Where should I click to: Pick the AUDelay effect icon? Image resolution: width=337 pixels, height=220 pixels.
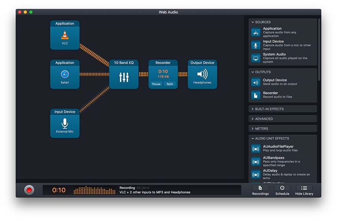[256, 174]
